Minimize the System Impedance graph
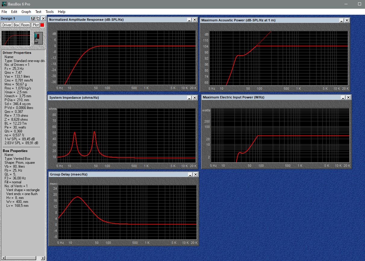 [189, 98]
